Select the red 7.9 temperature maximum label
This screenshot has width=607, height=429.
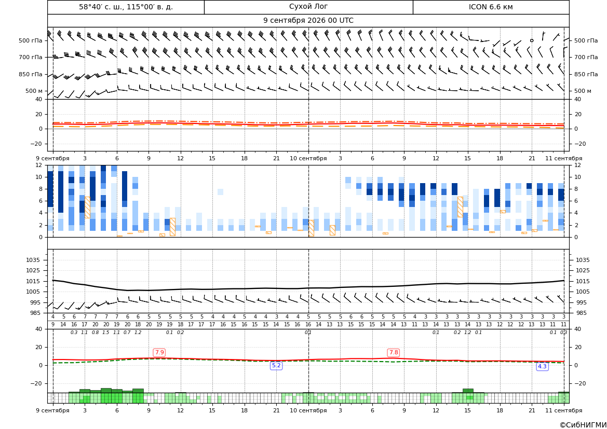click(x=159, y=352)
